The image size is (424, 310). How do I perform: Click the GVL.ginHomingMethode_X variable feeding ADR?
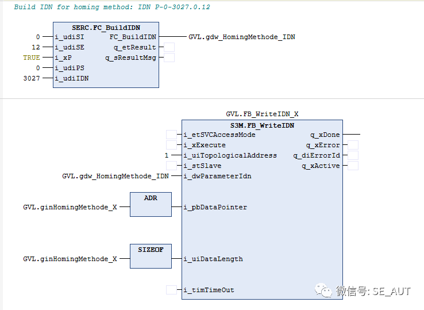70,207
